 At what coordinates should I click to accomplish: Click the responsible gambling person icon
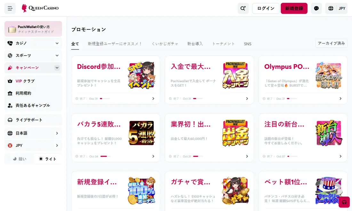(10, 105)
